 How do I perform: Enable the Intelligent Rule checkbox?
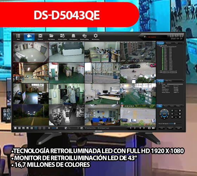[x=85, y=128]
